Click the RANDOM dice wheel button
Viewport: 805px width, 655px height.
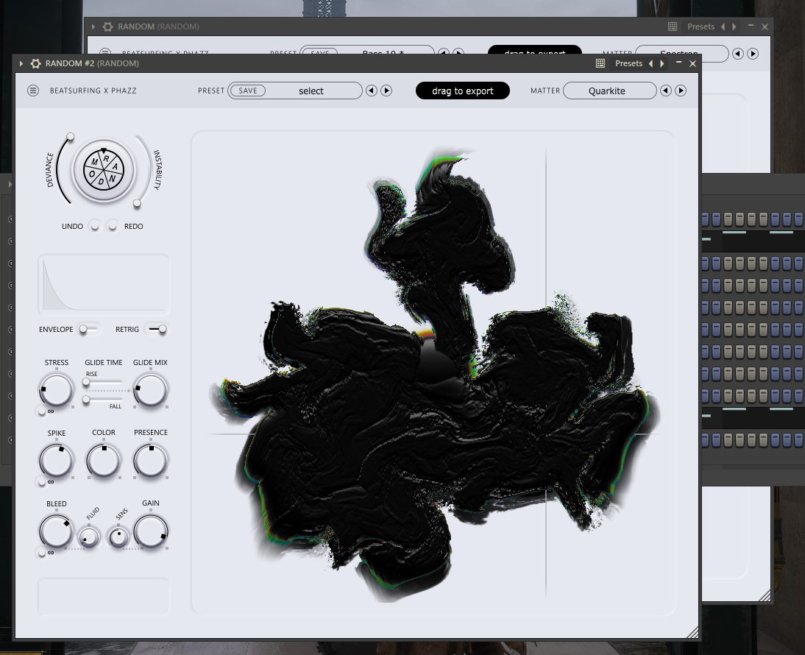pos(104,171)
